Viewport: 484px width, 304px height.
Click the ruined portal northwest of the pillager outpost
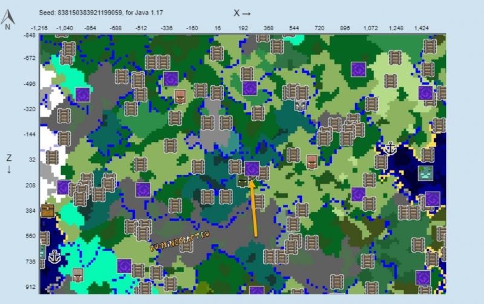[249, 88]
